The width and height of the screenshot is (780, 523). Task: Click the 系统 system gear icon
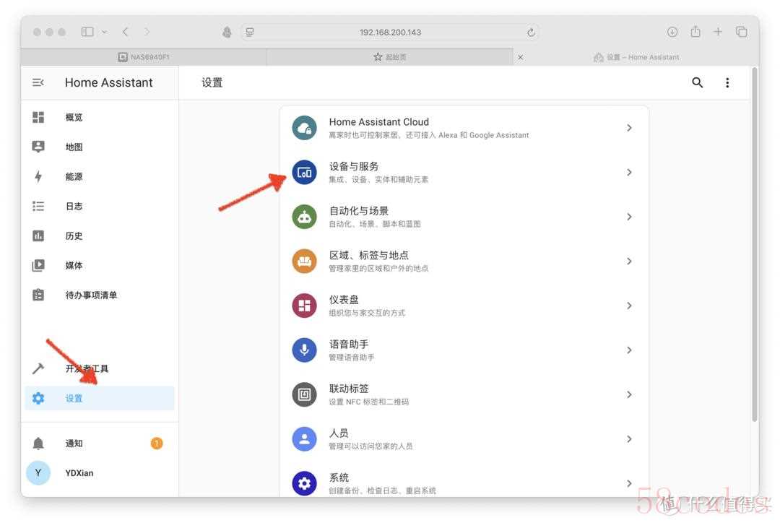coord(305,483)
